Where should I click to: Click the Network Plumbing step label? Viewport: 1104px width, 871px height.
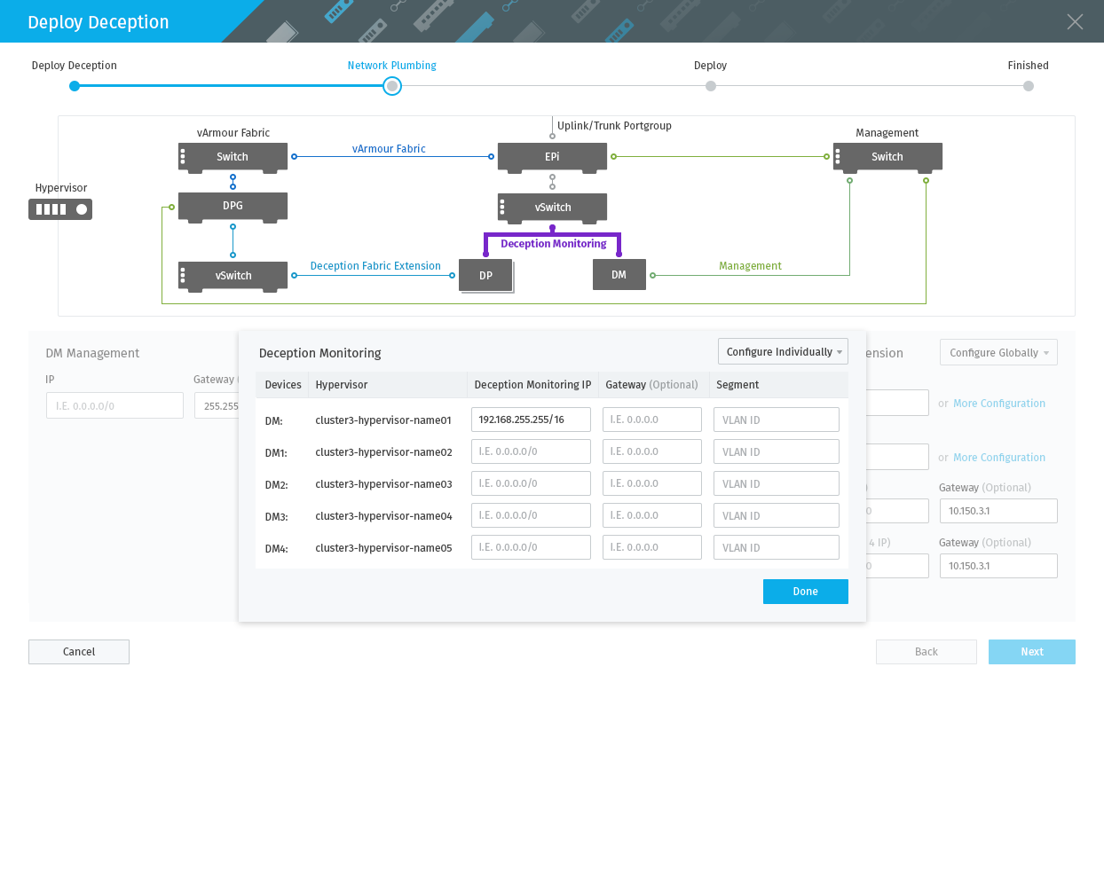pyautogui.click(x=392, y=66)
